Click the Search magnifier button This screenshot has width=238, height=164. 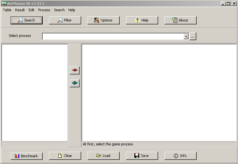point(26,20)
